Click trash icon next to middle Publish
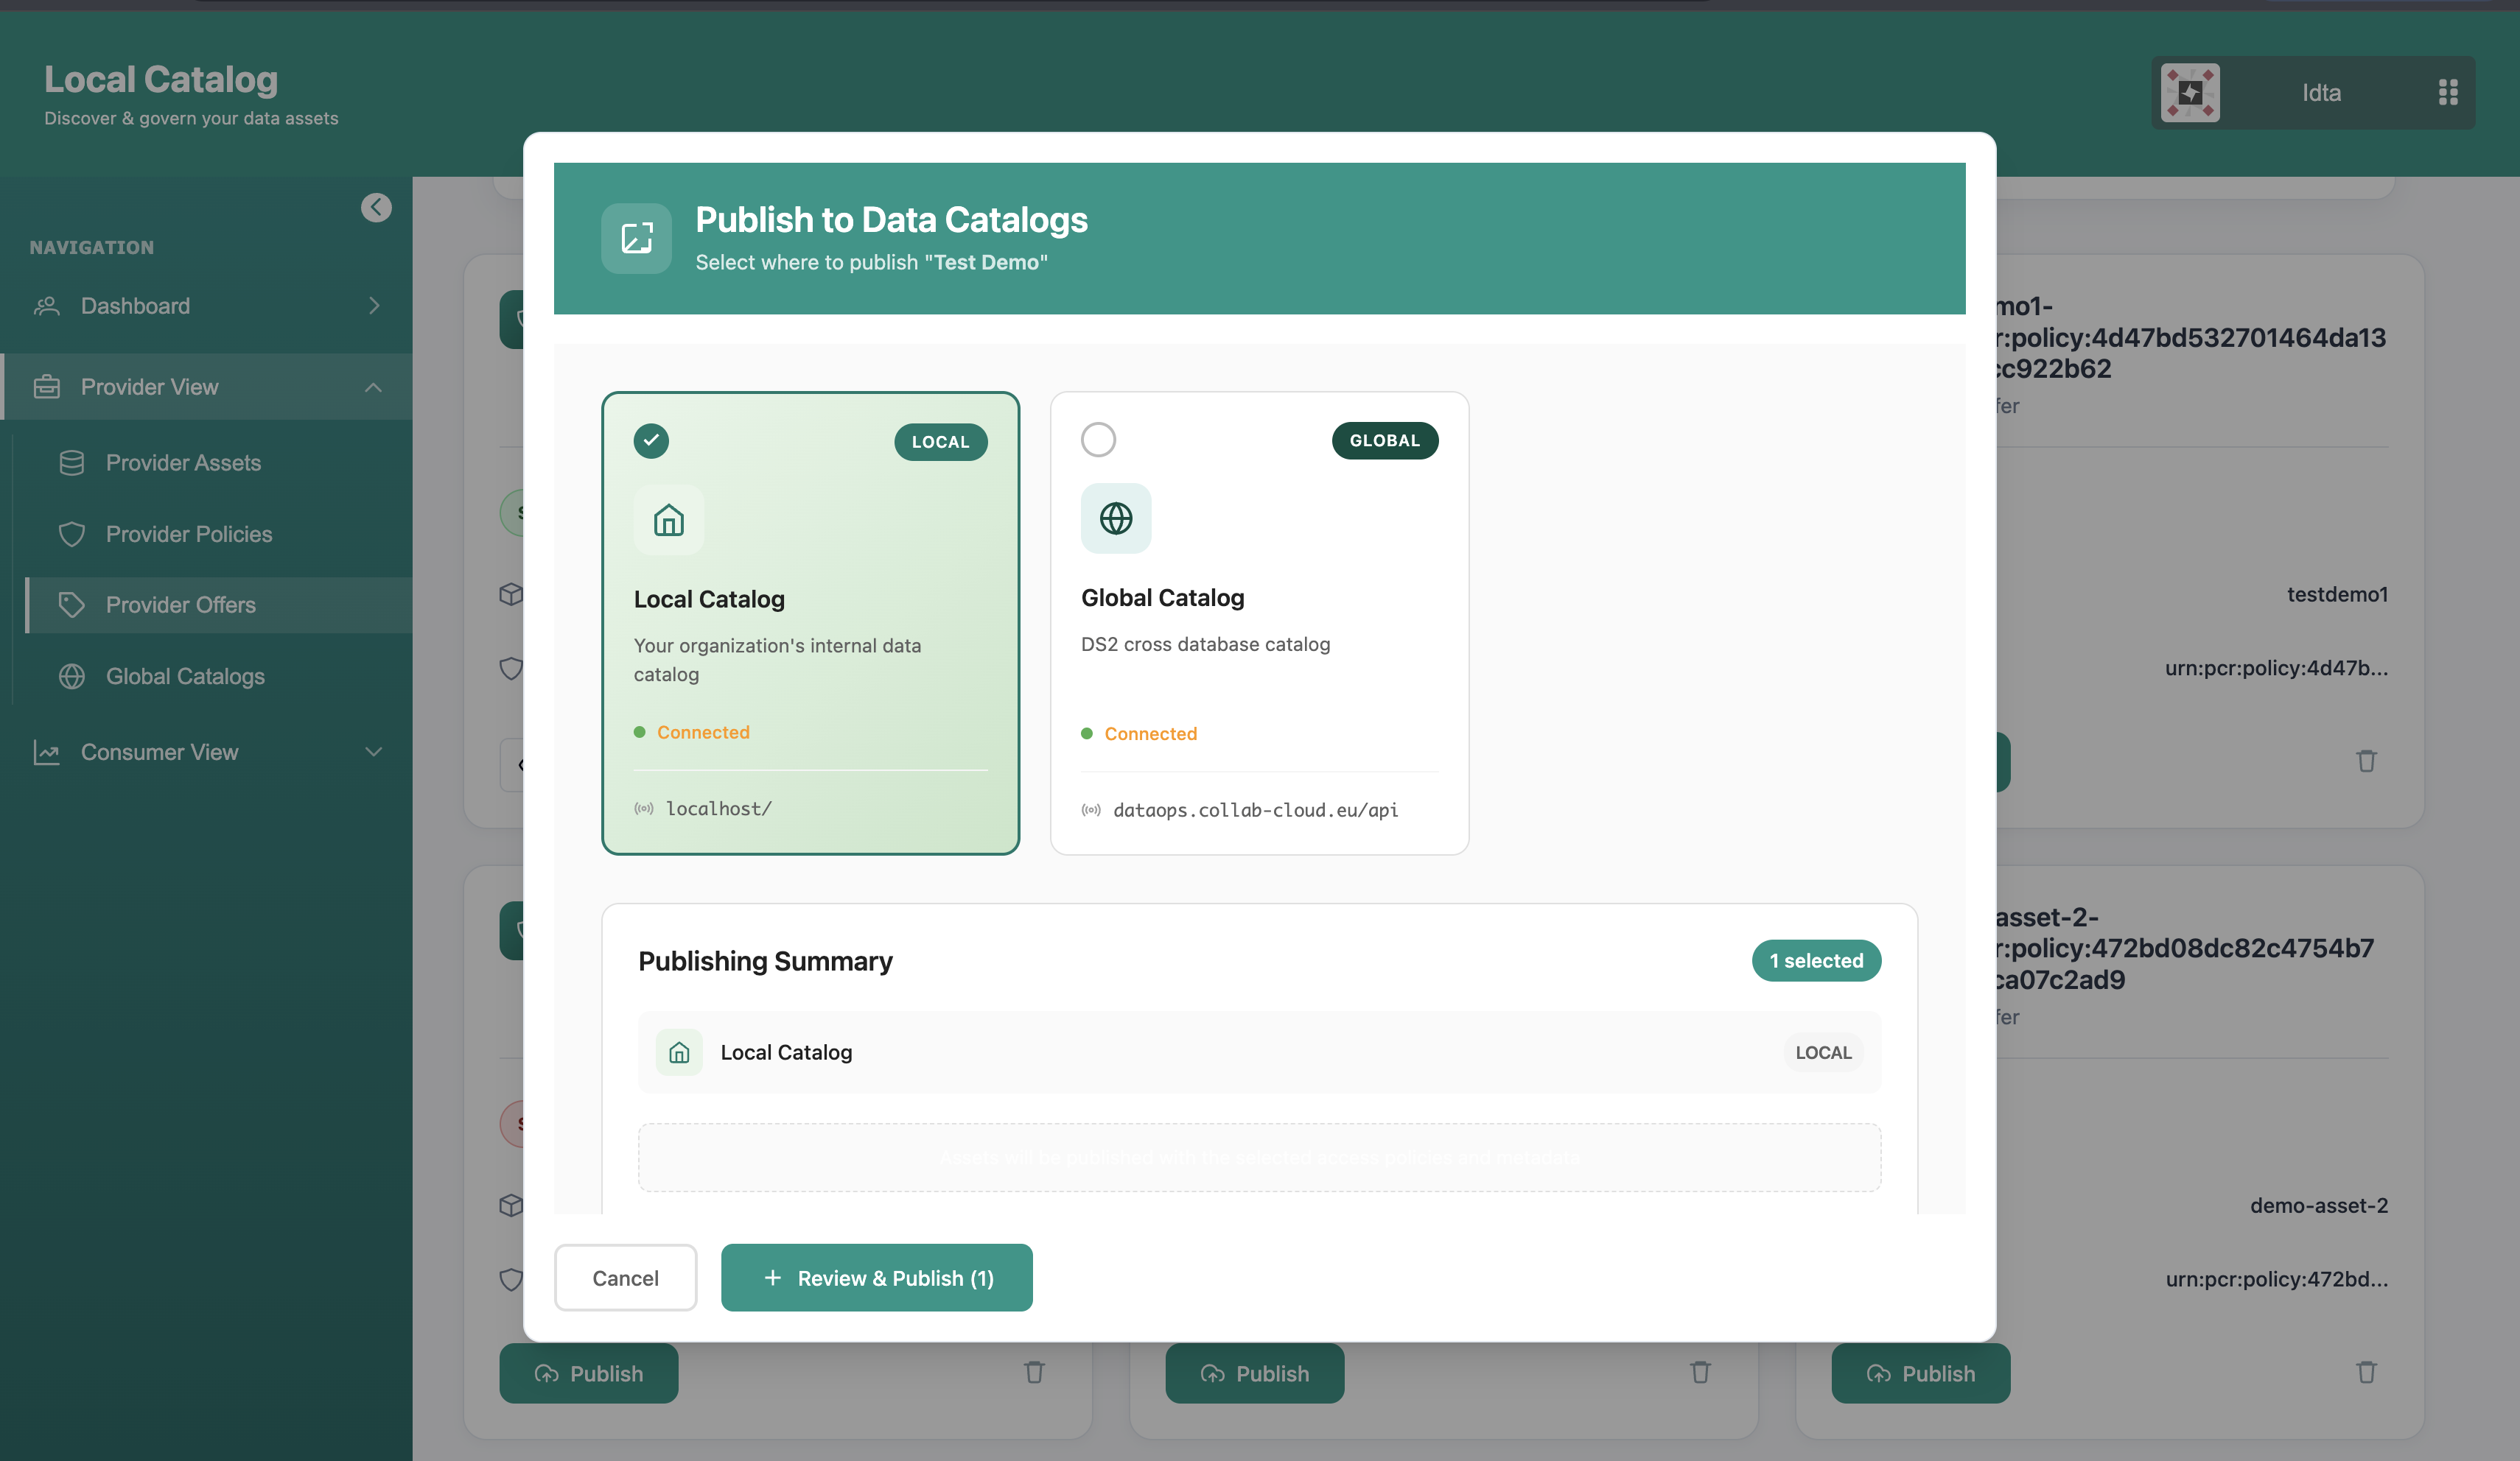Image resolution: width=2520 pixels, height=1461 pixels. pos(1700,1372)
